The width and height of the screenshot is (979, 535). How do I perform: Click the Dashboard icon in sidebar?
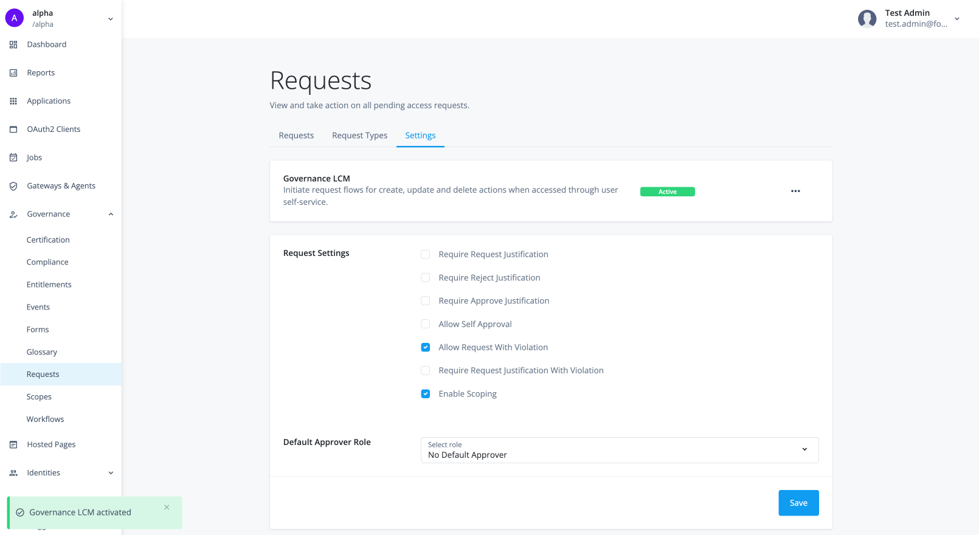click(x=13, y=44)
